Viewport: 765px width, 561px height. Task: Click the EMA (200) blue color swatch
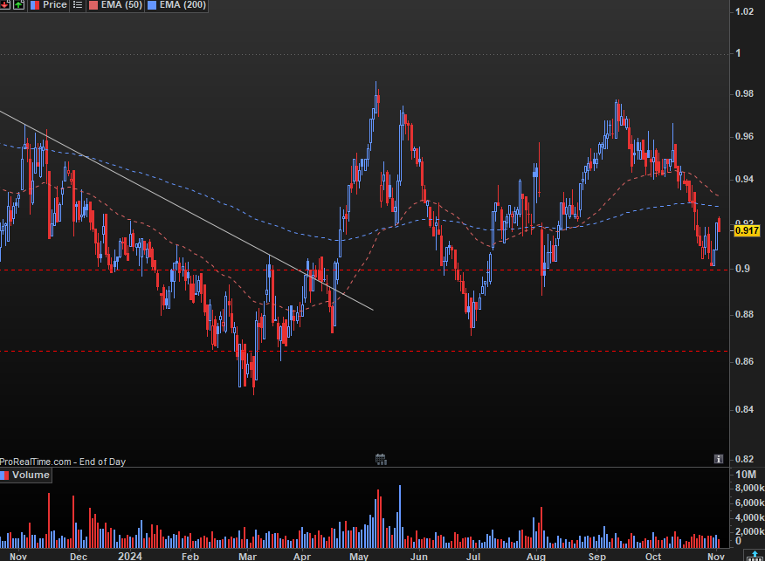[152, 5]
